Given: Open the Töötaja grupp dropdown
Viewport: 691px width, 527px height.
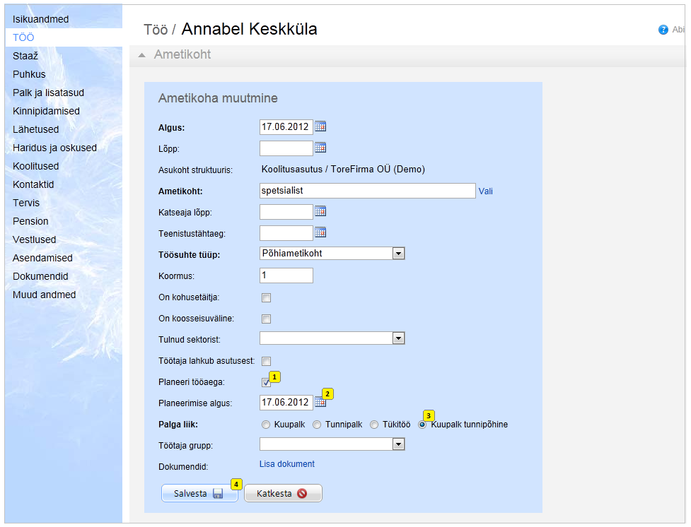Looking at the screenshot, I should coord(398,444).
